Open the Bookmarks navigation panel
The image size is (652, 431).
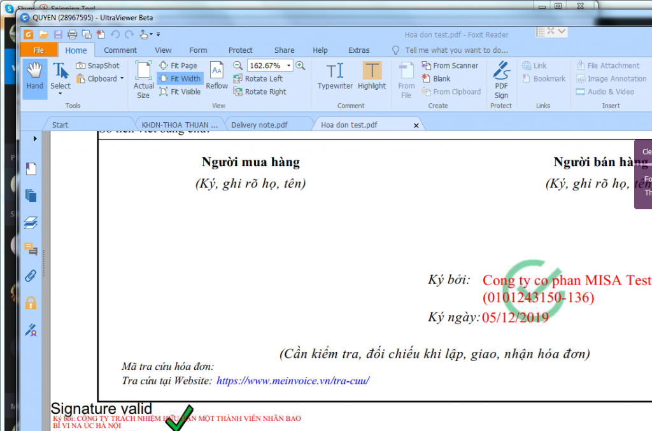[31, 169]
